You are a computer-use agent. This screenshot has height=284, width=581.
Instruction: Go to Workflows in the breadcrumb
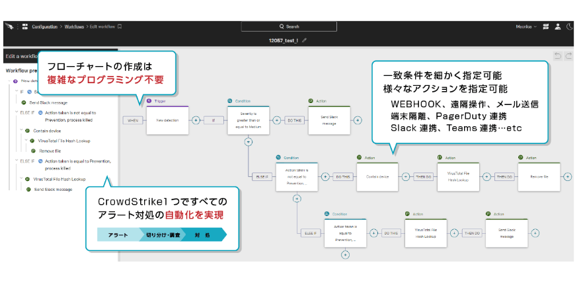[x=74, y=26]
